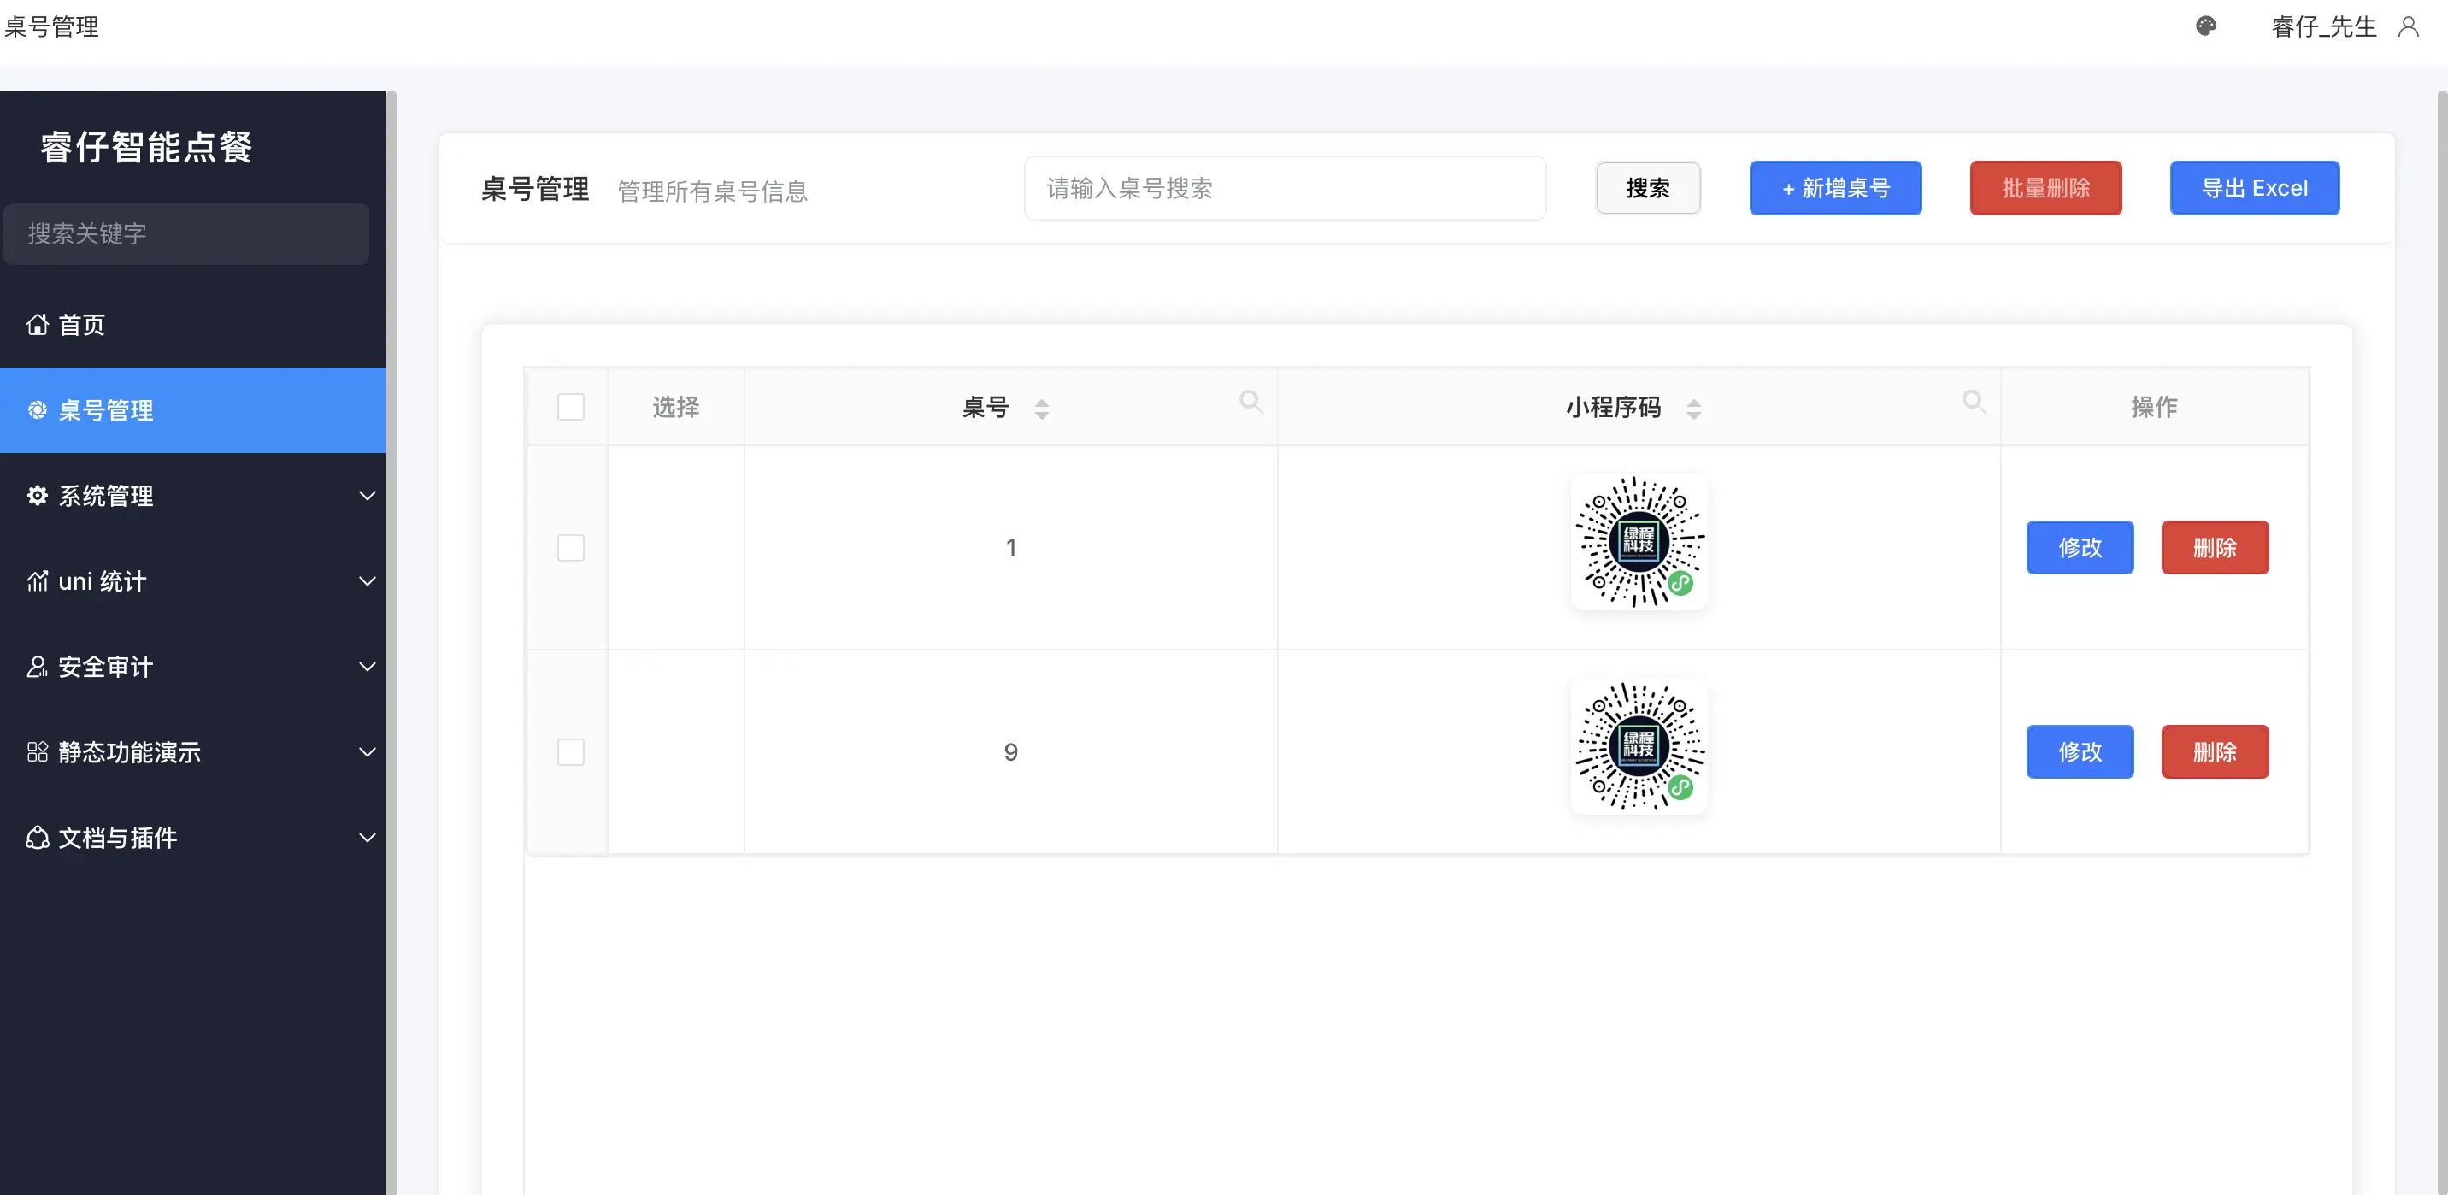Click the search icon in 小程序码 column header
2448x1195 pixels.
tap(1974, 402)
